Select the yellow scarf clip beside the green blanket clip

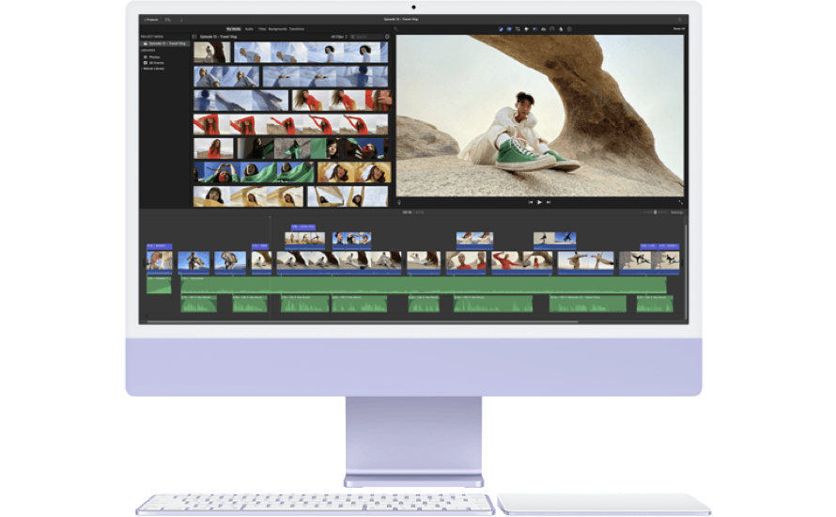(x=354, y=172)
